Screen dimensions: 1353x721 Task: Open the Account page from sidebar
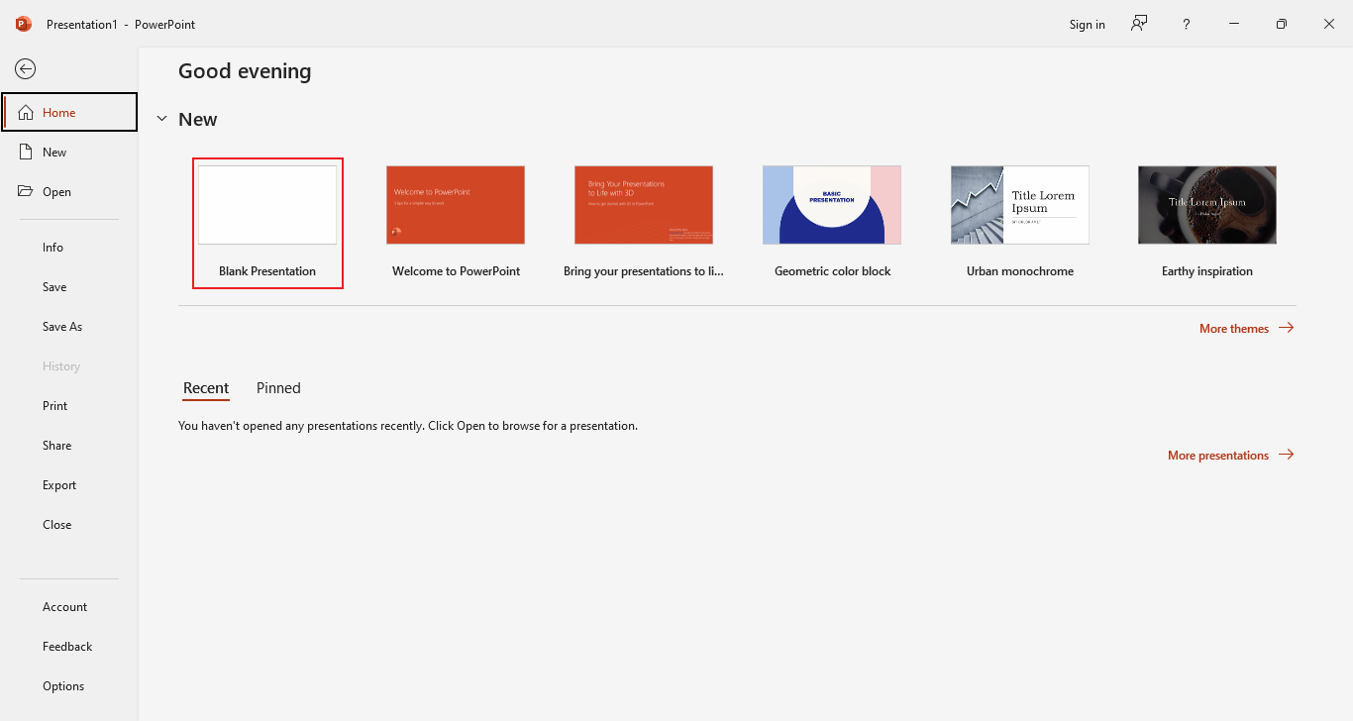[64, 606]
